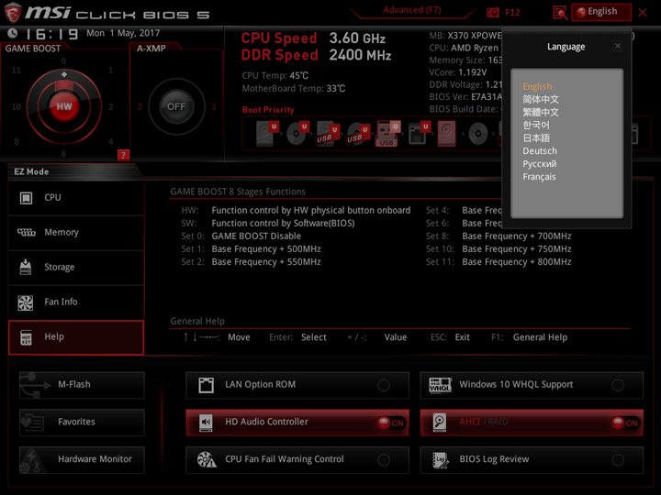Viewport: 661px width, 495px height.
Task: Turn off HD Audio Controller switch
Action: click(390, 423)
